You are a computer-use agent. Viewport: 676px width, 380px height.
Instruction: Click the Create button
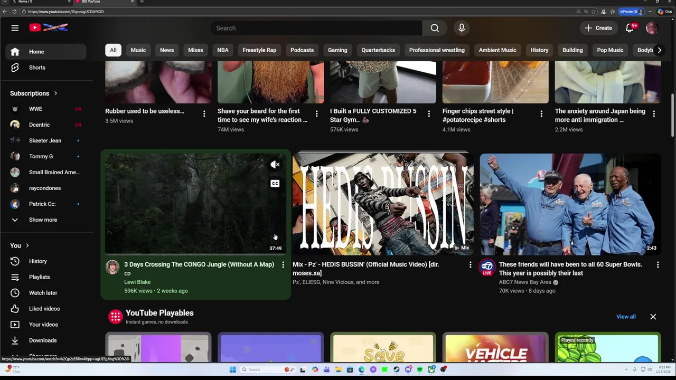click(x=598, y=28)
